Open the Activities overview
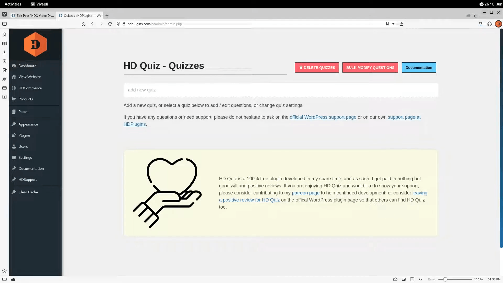The height and width of the screenshot is (283, 503). [13, 4]
